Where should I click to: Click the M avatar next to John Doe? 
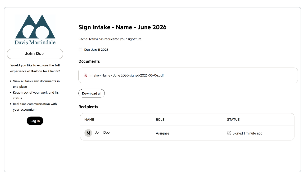(x=88, y=133)
